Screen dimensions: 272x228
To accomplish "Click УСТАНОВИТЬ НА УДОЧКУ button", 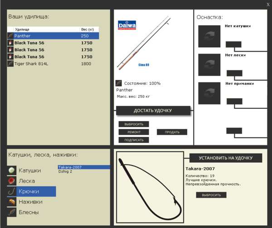I will [226, 158].
